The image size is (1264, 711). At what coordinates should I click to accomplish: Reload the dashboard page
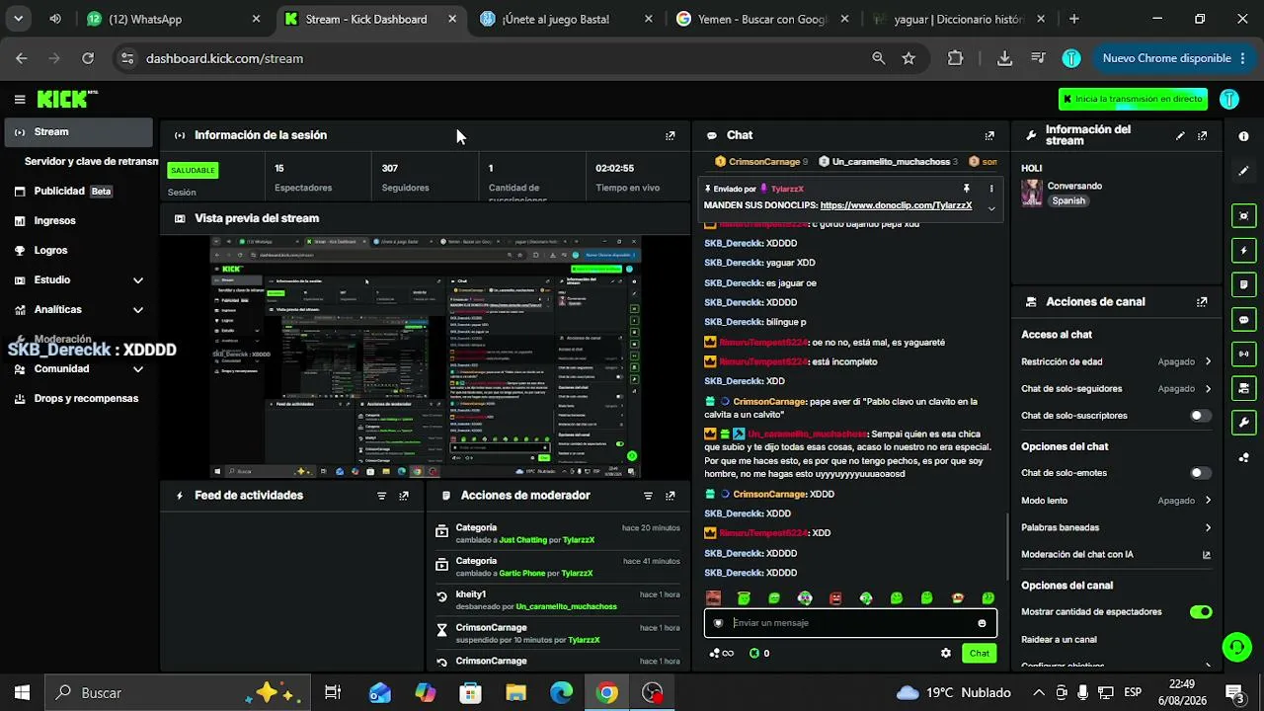point(88,58)
